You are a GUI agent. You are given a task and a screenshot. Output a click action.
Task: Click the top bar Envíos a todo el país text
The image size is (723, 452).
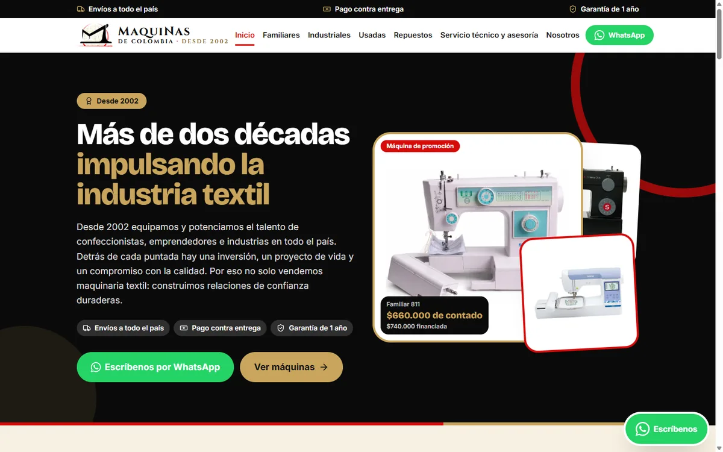[123, 9]
